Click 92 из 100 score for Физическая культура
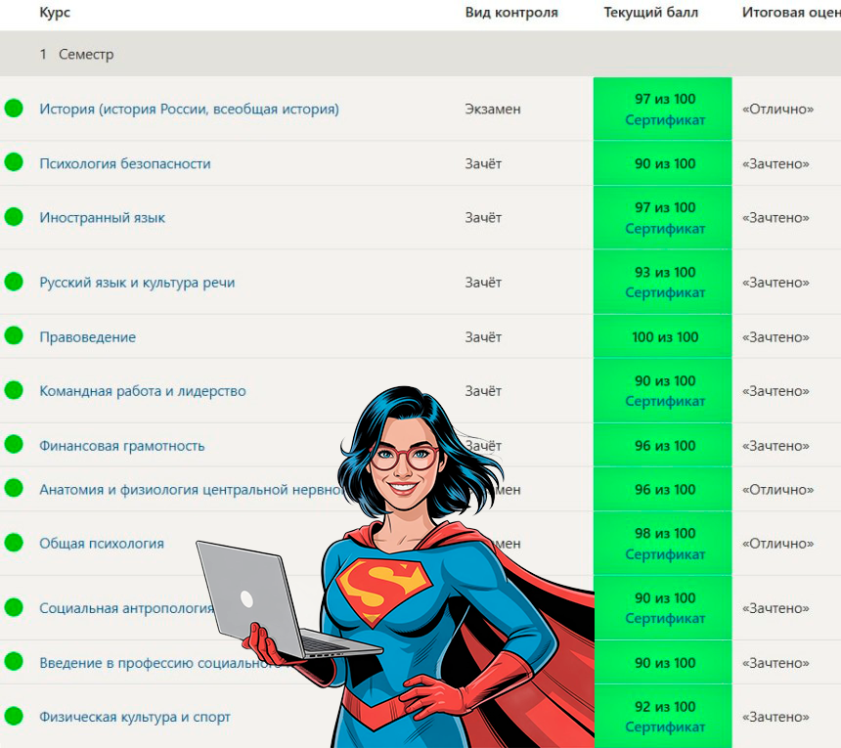This screenshot has height=748, width=841. [665, 707]
